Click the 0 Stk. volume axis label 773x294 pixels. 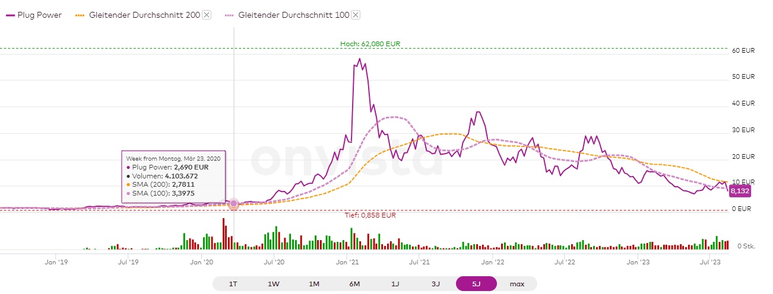tap(746, 245)
